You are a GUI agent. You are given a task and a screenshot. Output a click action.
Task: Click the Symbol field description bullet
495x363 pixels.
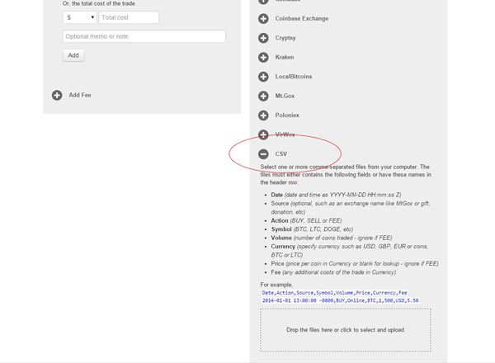312,229
